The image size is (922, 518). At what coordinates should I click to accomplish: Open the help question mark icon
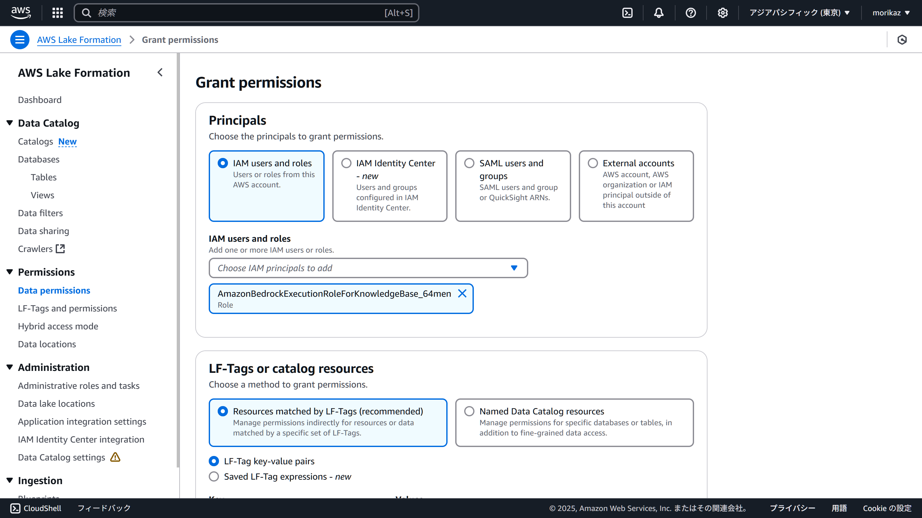[x=691, y=13]
